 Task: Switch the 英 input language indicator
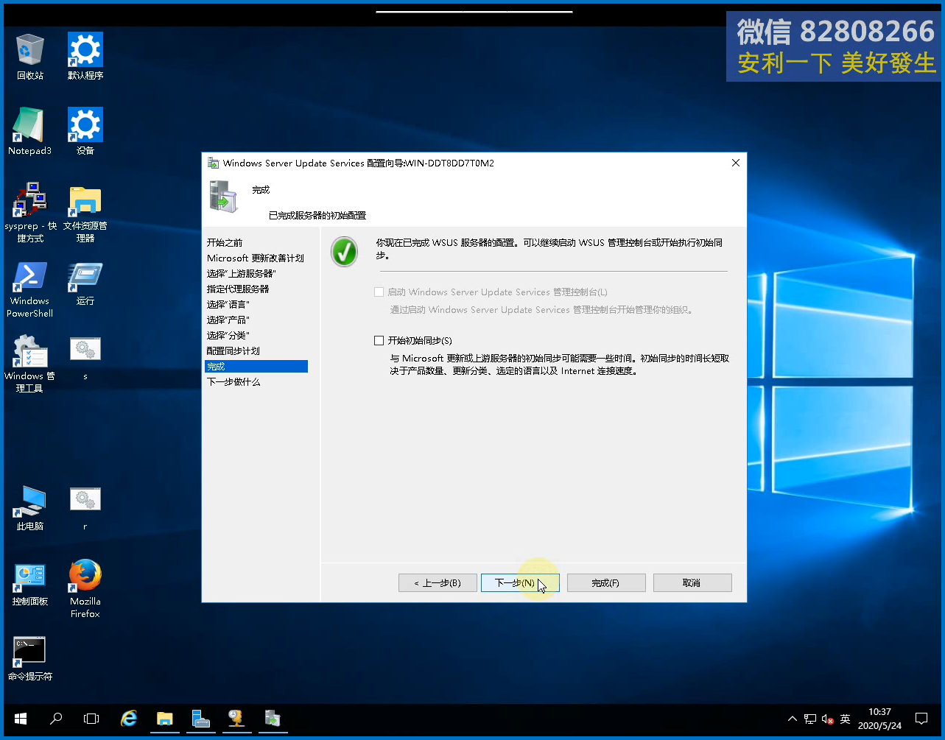(846, 719)
